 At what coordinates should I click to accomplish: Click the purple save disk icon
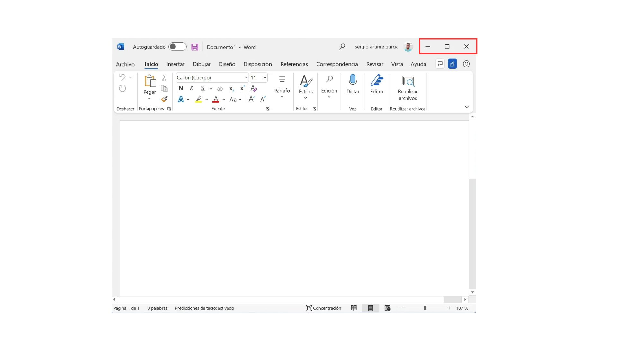(195, 47)
